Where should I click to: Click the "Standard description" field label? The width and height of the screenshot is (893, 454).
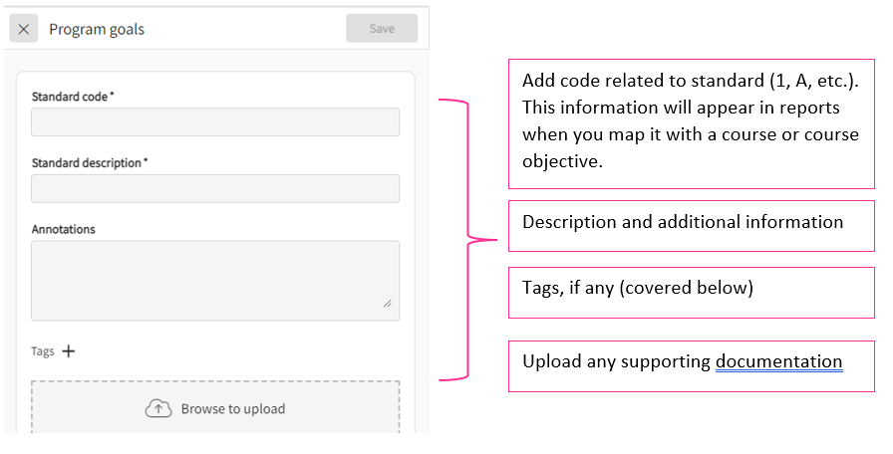tap(88, 162)
